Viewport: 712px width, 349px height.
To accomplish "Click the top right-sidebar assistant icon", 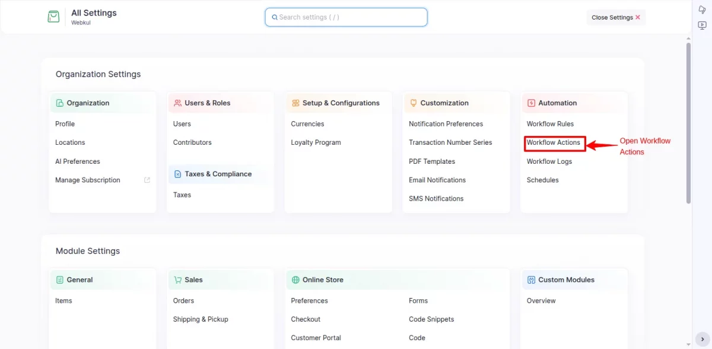I will (x=702, y=9).
